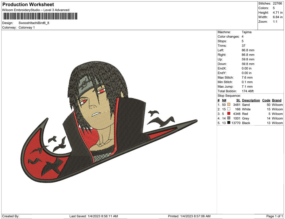Click the 'Brand' column header
The width and height of the screenshot is (285, 219).
click(277, 100)
